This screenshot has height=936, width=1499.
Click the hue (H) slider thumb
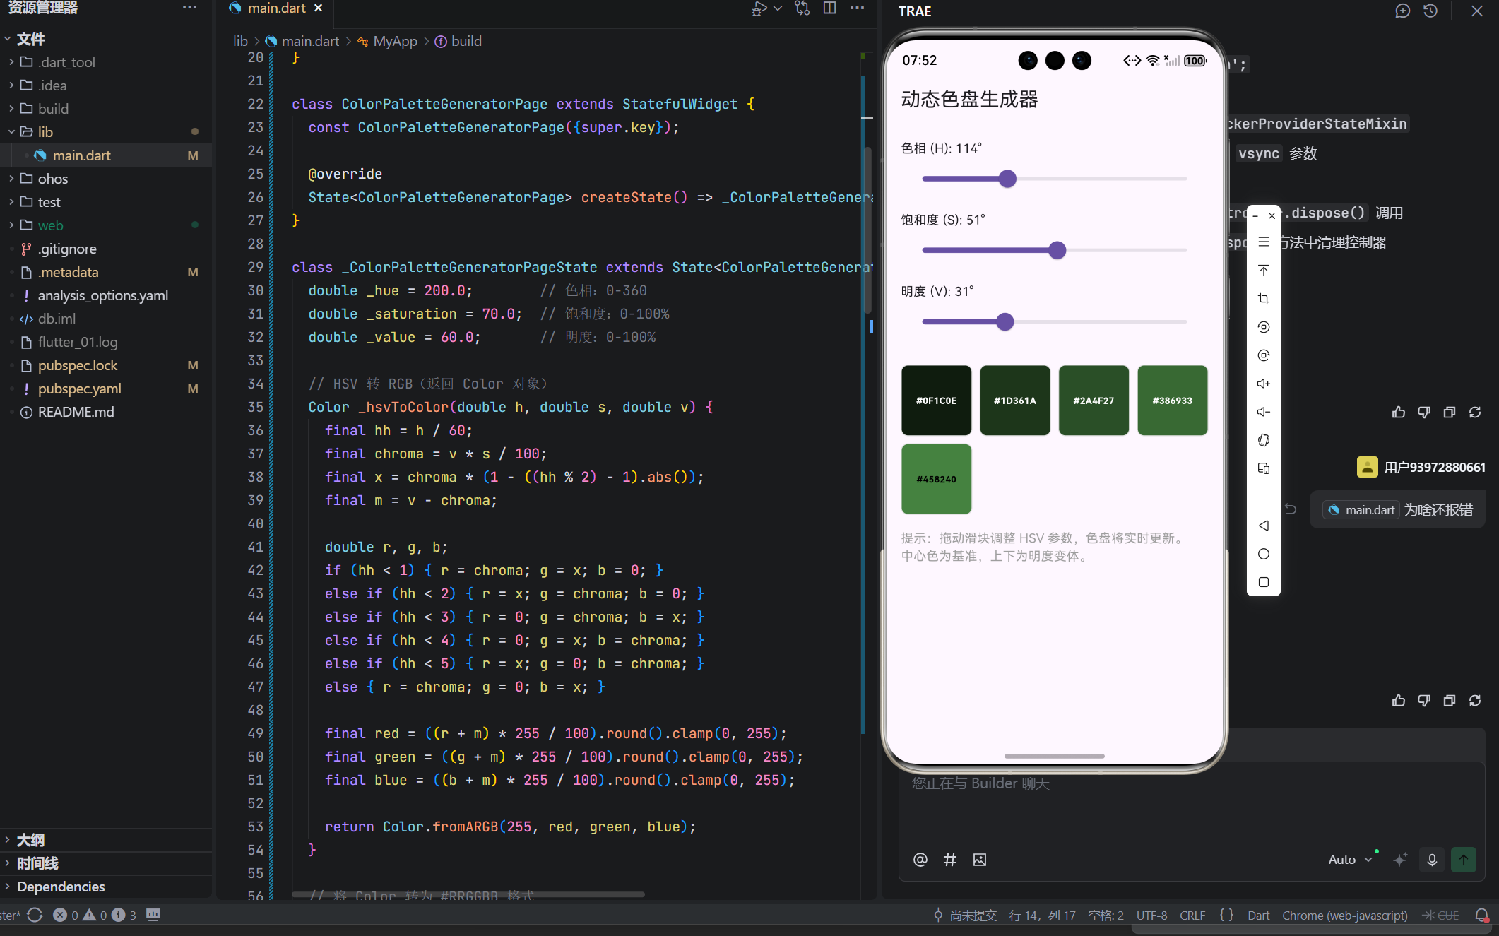point(1007,179)
